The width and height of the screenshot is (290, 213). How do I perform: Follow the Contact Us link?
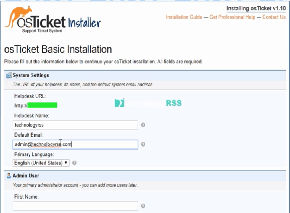tap(274, 17)
